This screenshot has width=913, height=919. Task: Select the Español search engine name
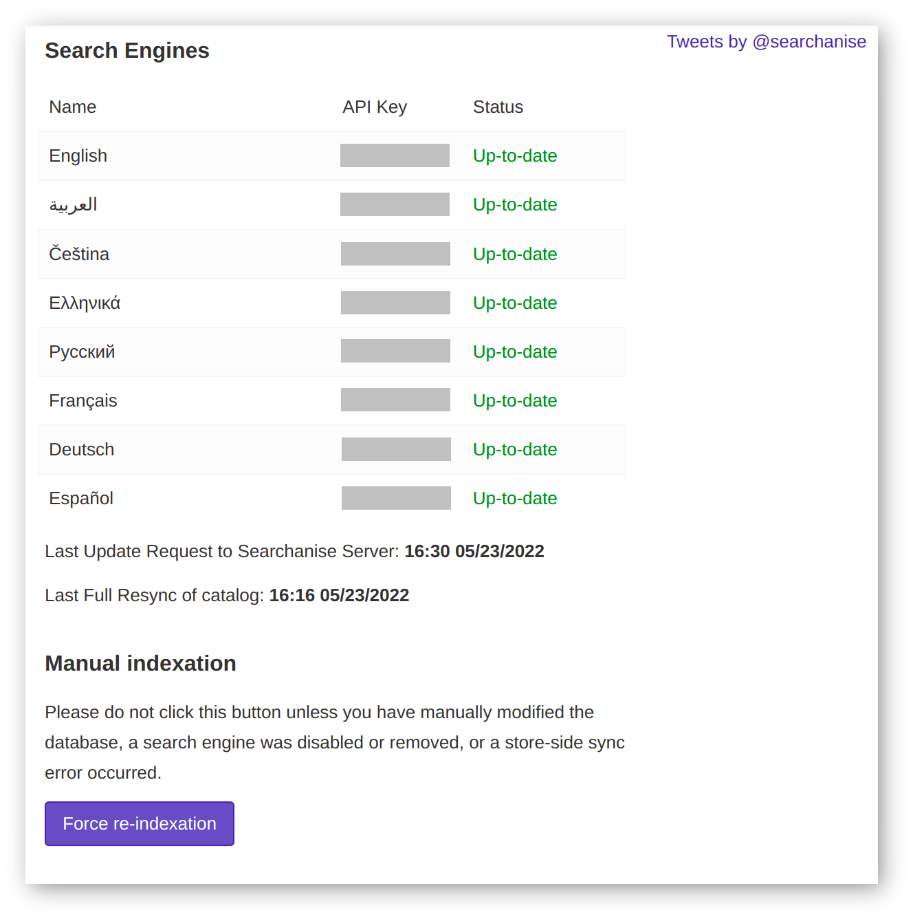point(81,499)
